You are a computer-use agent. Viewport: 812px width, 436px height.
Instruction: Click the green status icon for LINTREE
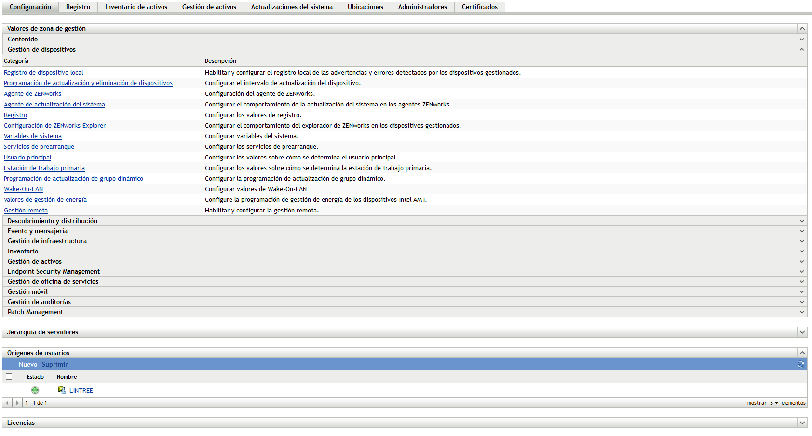click(35, 390)
